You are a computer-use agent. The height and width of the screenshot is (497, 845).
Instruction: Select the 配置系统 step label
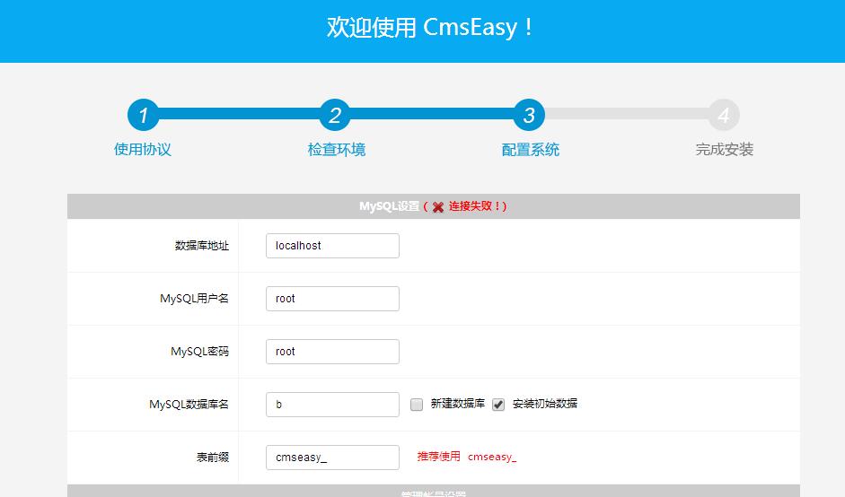point(530,150)
